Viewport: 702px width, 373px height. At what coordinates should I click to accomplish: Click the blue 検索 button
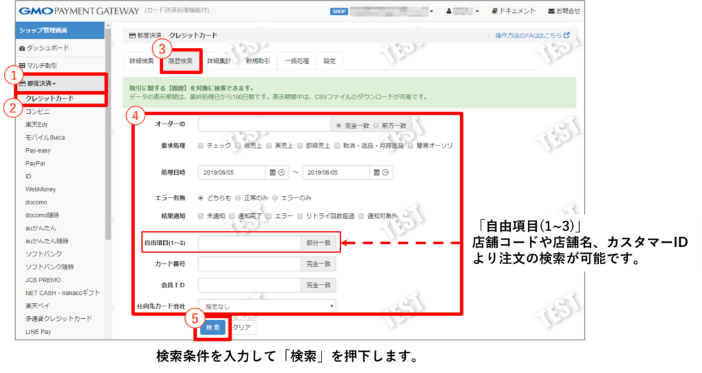(x=213, y=328)
